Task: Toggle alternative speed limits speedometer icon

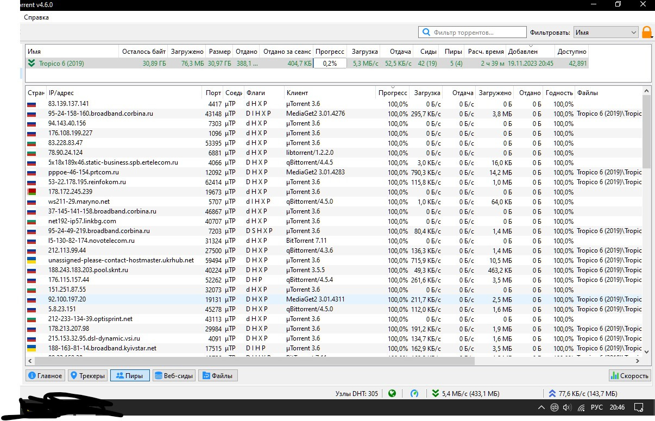Action: 414,393
